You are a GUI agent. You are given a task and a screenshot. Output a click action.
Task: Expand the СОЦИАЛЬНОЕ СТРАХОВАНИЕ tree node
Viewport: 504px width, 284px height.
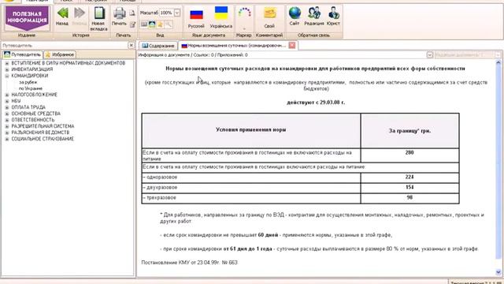pyautogui.click(x=7, y=139)
